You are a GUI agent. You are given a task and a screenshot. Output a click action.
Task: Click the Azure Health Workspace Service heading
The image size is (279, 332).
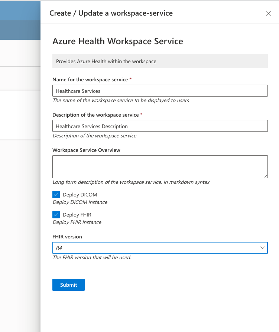tap(118, 41)
